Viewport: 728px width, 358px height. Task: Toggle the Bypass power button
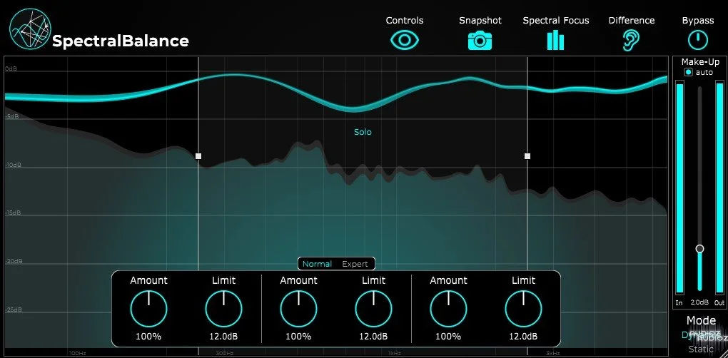pyautogui.click(x=698, y=41)
